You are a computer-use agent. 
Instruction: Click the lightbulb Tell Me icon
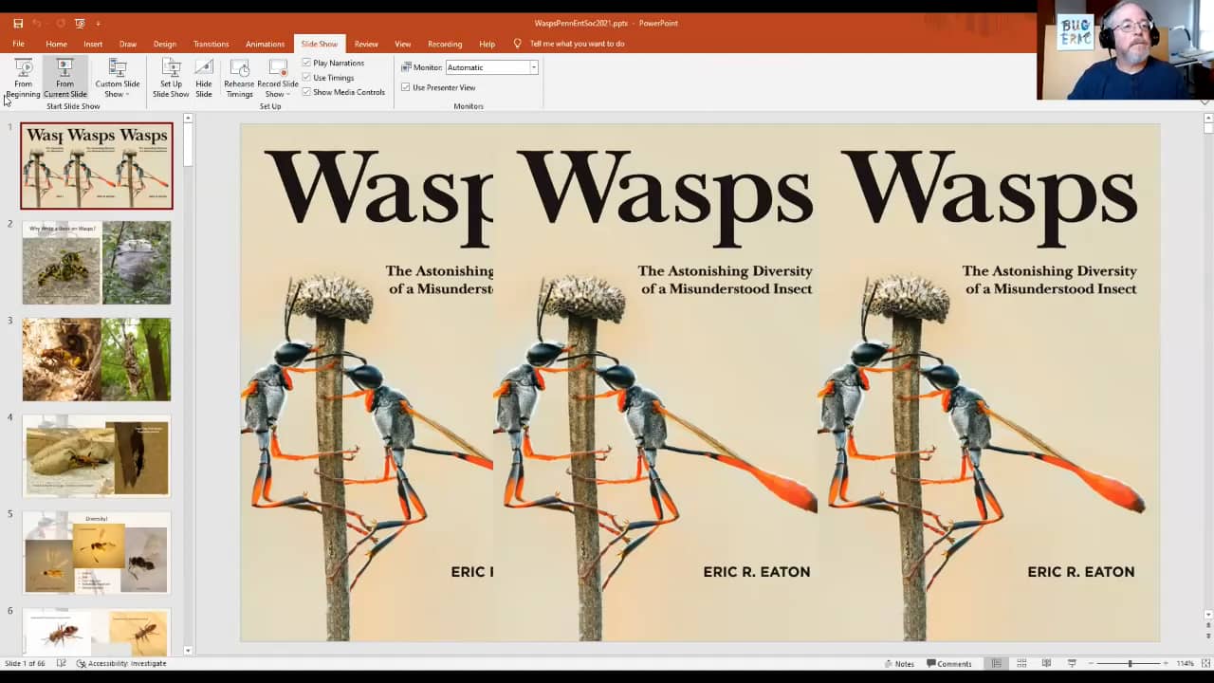point(517,44)
